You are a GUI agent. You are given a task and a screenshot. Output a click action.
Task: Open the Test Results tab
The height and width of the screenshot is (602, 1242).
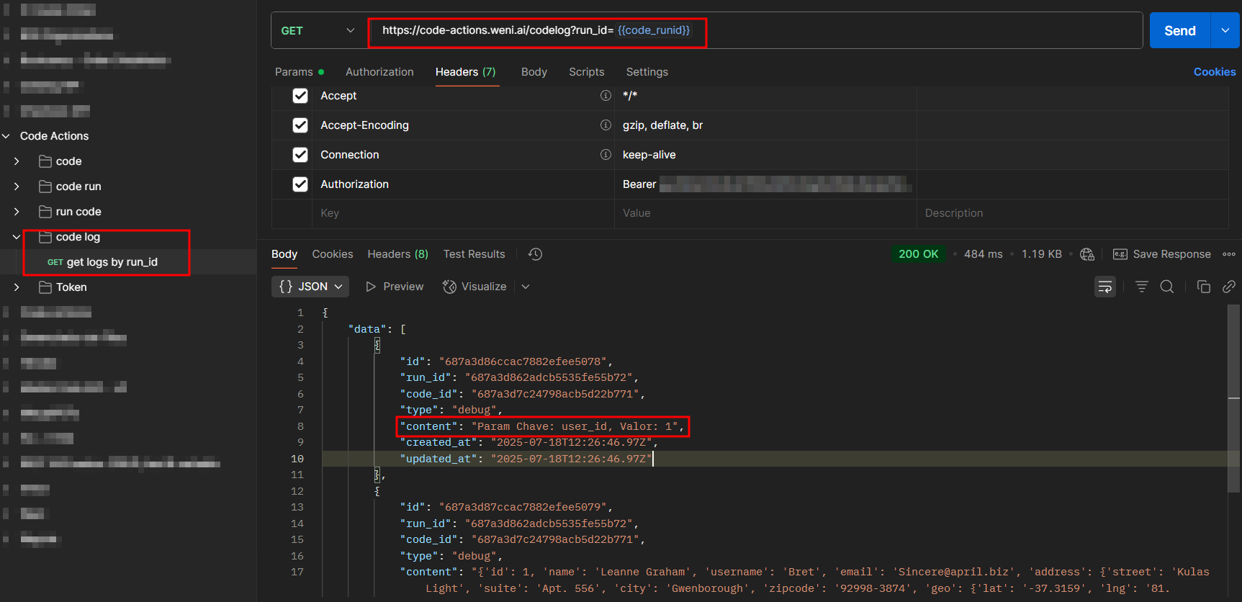click(474, 254)
